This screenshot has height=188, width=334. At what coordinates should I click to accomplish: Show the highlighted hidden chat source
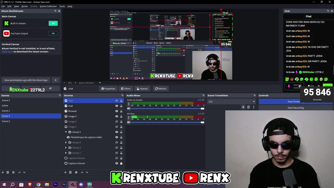[117, 101]
